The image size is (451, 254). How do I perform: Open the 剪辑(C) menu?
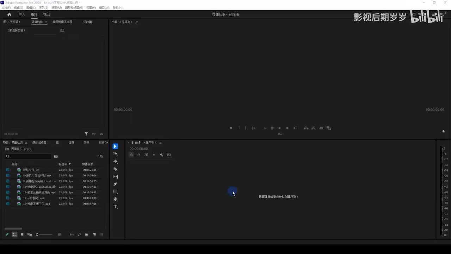pos(31,8)
